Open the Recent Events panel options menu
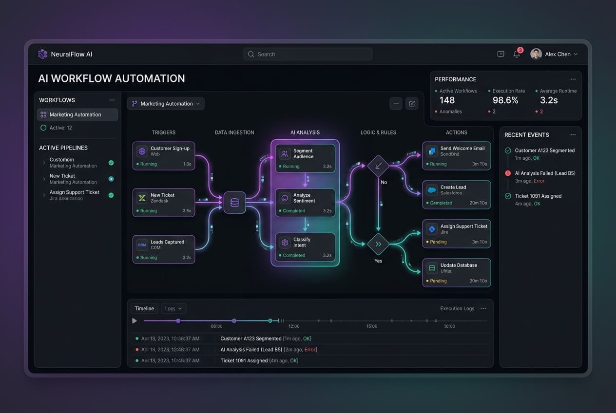Image resolution: width=616 pixels, height=413 pixels. click(x=573, y=134)
